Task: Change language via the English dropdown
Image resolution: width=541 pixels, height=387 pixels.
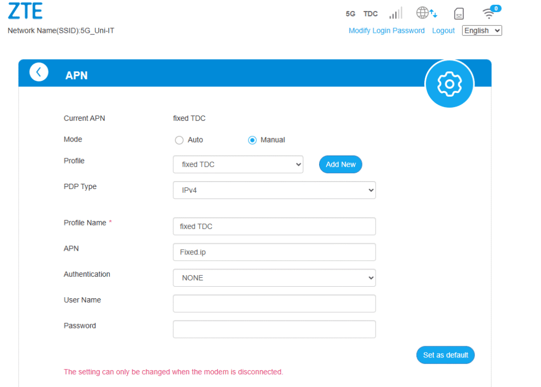Action: pos(482,31)
